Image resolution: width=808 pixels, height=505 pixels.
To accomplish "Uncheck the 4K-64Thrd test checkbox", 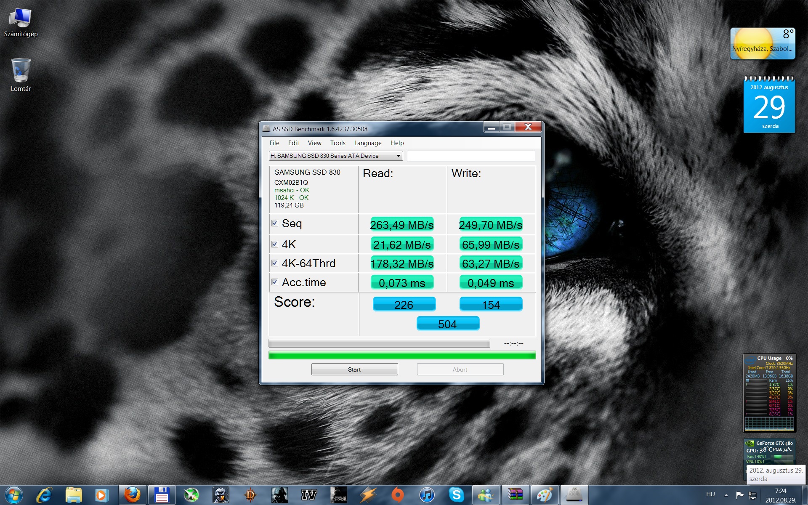I will click(275, 263).
